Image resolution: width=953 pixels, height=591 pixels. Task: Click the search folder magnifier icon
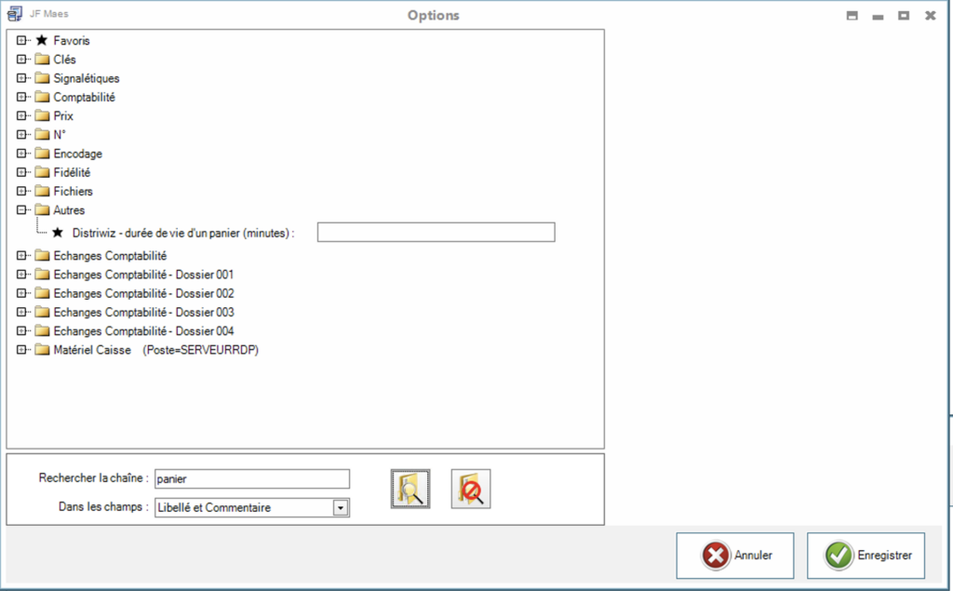[410, 489]
